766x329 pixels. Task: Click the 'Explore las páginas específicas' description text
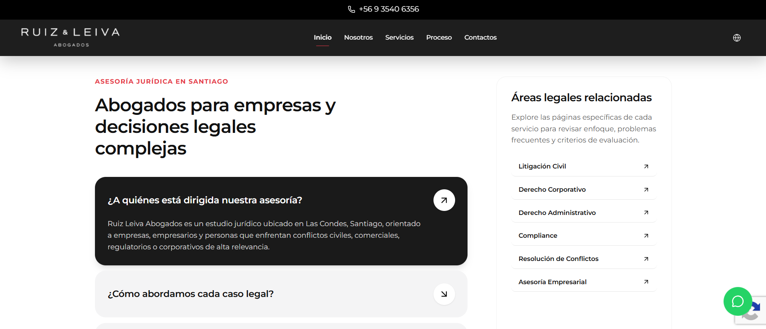coord(584,128)
